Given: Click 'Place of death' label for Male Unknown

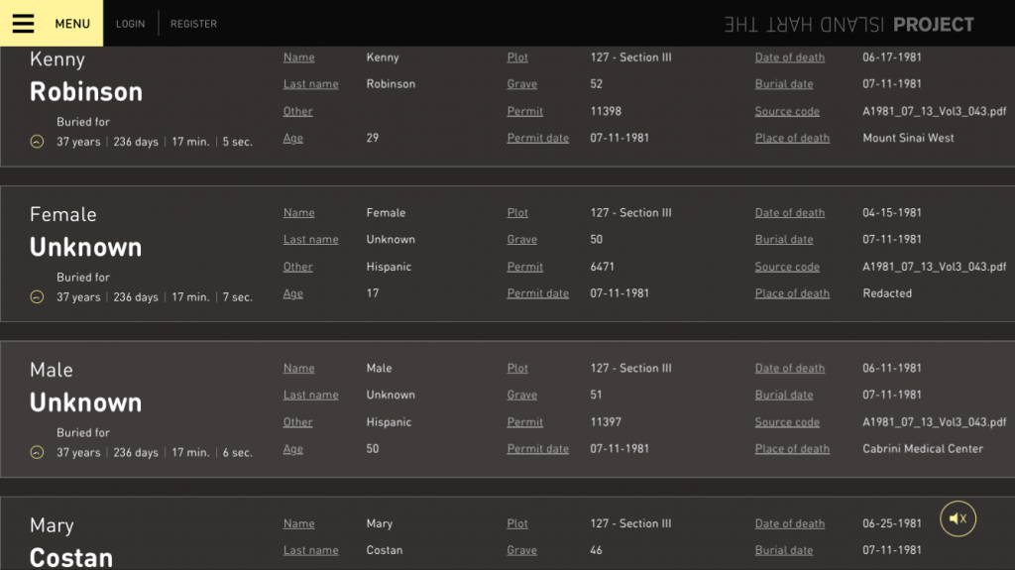Looking at the screenshot, I should [x=792, y=449].
